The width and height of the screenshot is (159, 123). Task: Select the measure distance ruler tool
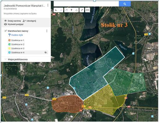pyautogui.click(x=88, y=10)
